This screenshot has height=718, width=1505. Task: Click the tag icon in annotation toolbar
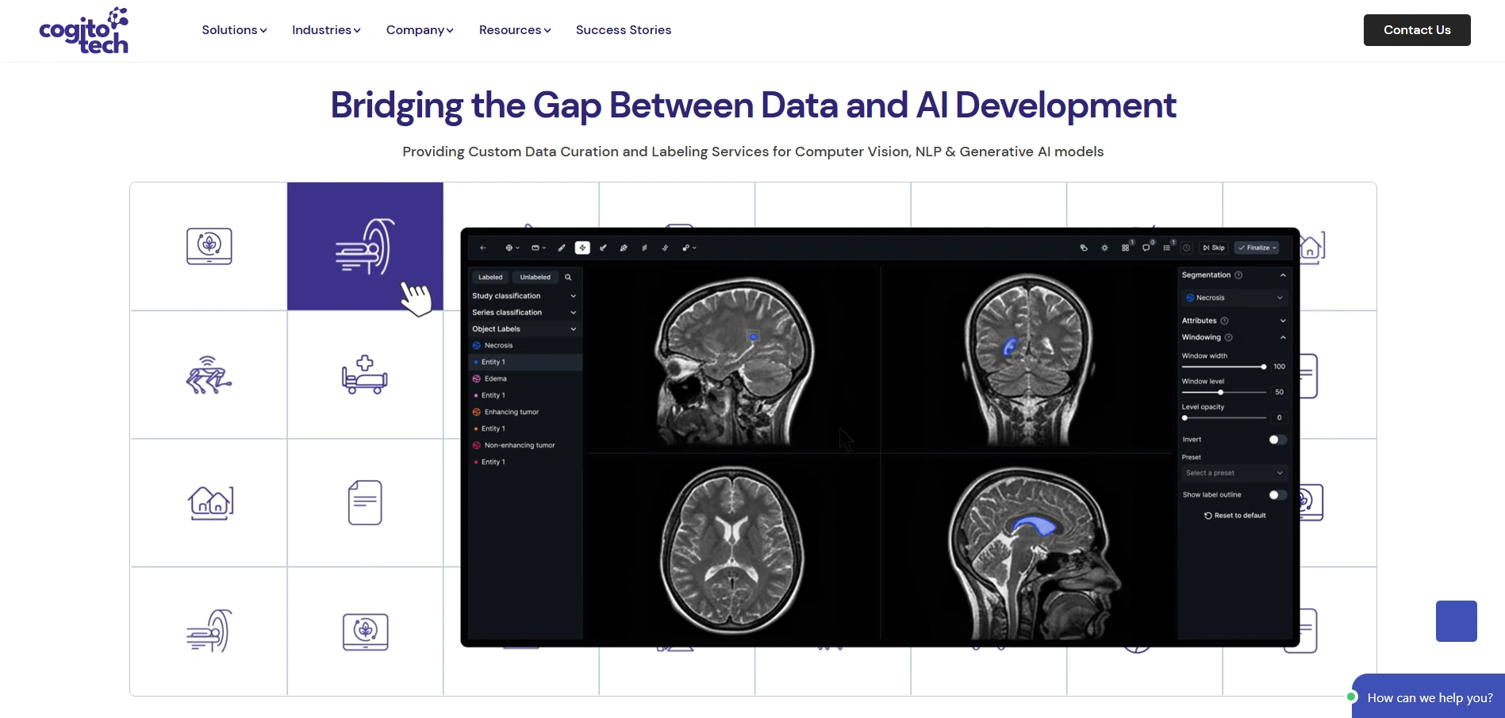click(1084, 248)
